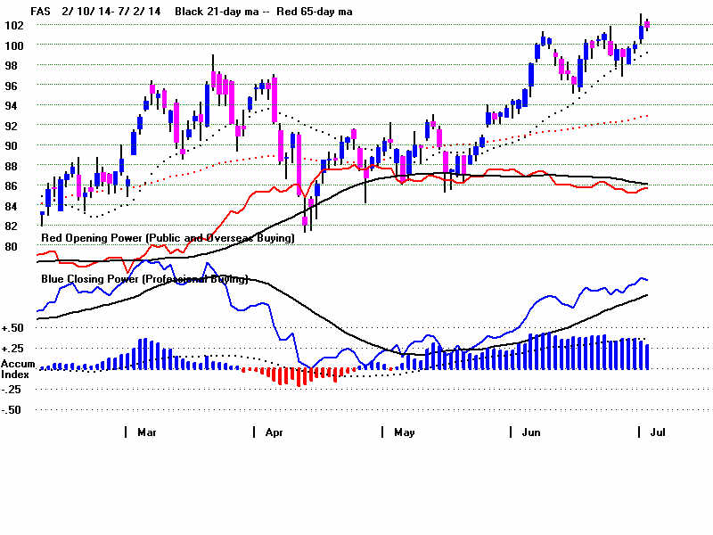This screenshot has width=713, height=535.
Task: Click the +.50 accumulation scale label
Action: [x=12, y=328]
